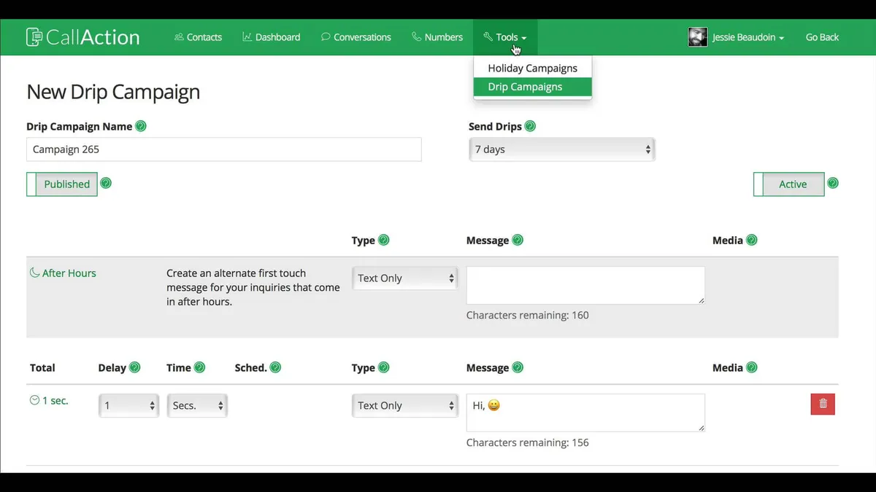
Task: Expand the Jessie Beaudoin account menu
Action: [x=748, y=37]
